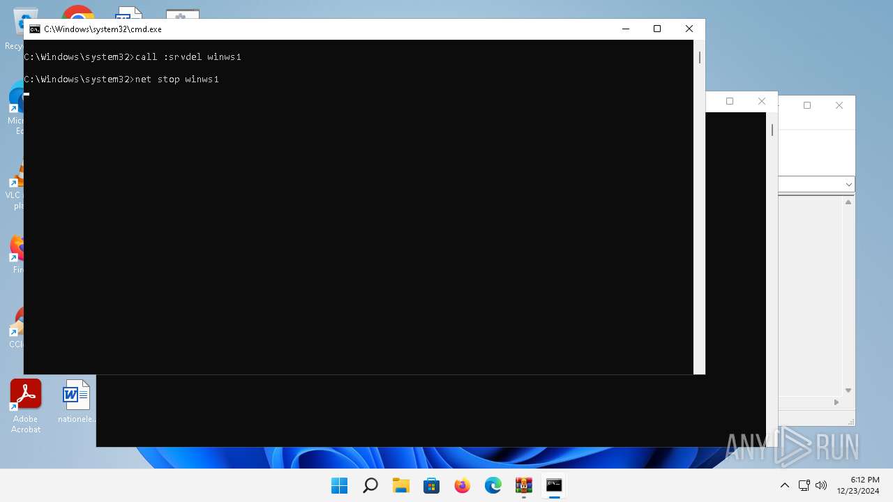This screenshot has width=893, height=502.
Task: Show hidden system tray icons
Action: click(x=785, y=485)
